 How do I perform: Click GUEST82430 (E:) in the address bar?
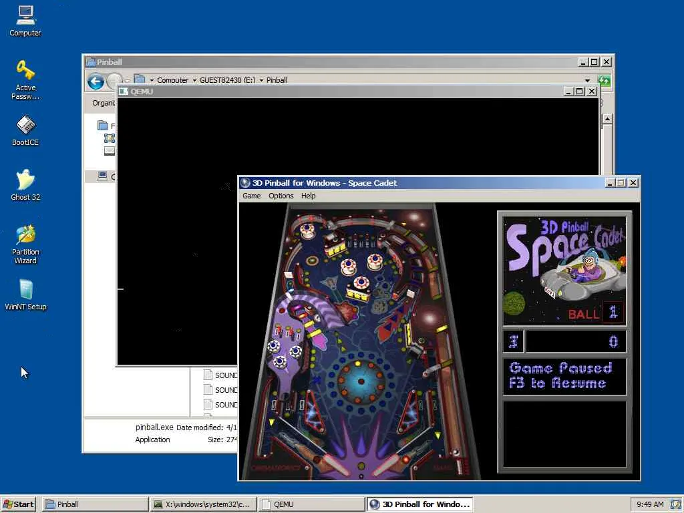click(x=227, y=80)
